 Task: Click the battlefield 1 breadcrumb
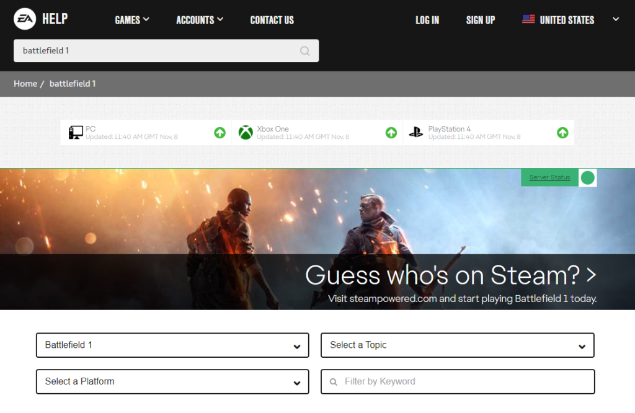point(73,84)
